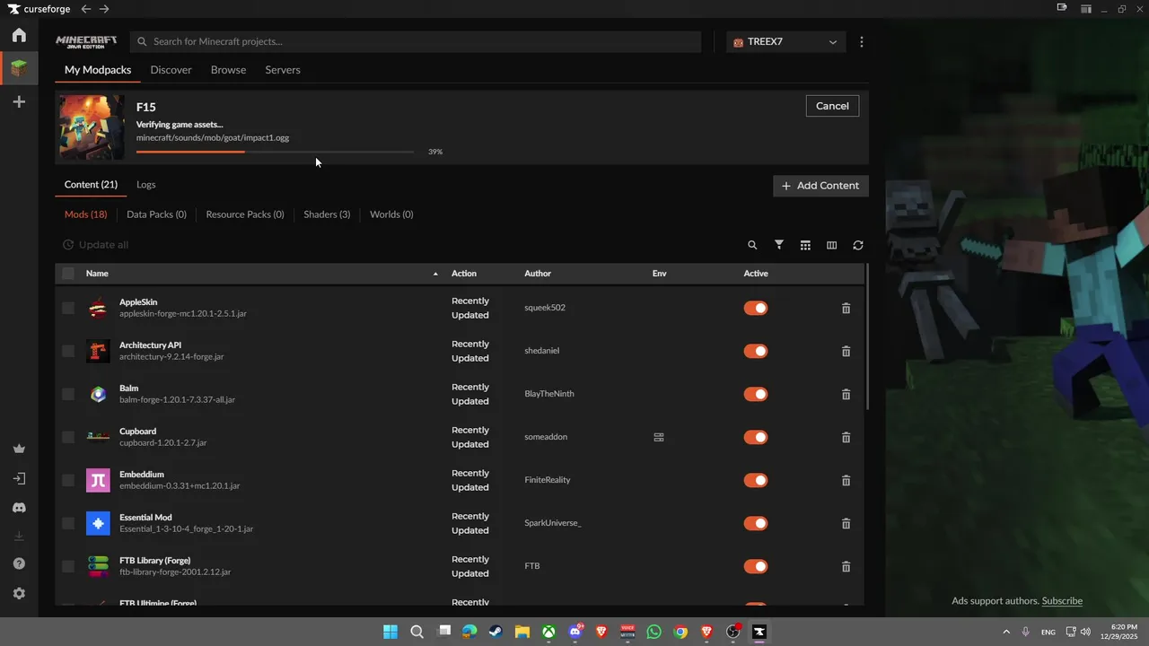Delete Essential Mod with trash icon
The width and height of the screenshot is (1149, 646).
point(846,523)
